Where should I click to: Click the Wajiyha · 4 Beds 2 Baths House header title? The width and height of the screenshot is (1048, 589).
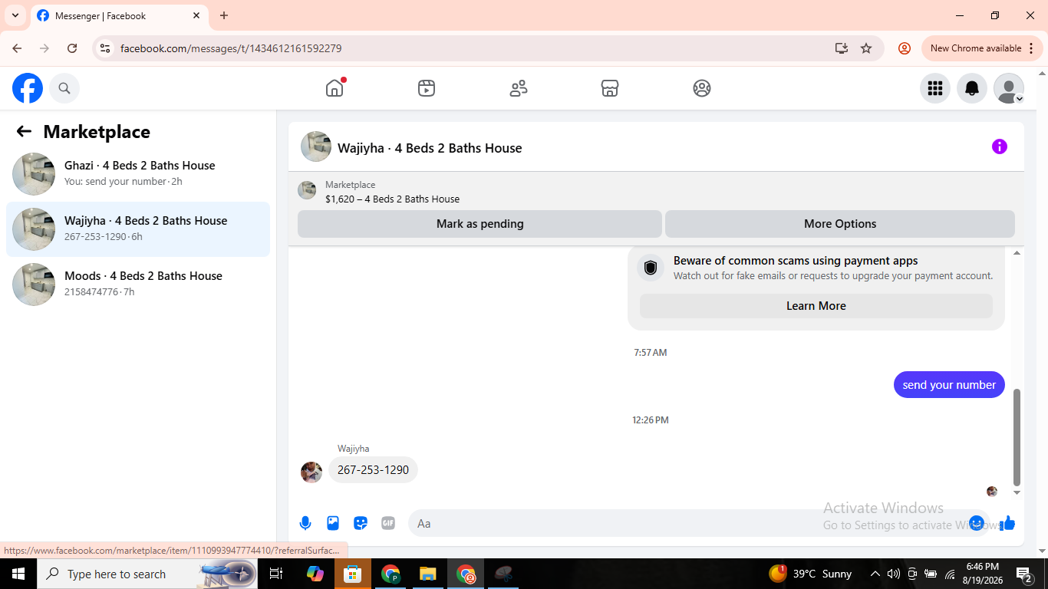[430, 148]
